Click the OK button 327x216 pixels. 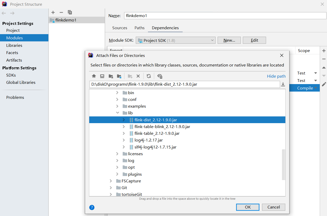coord(247,207)
